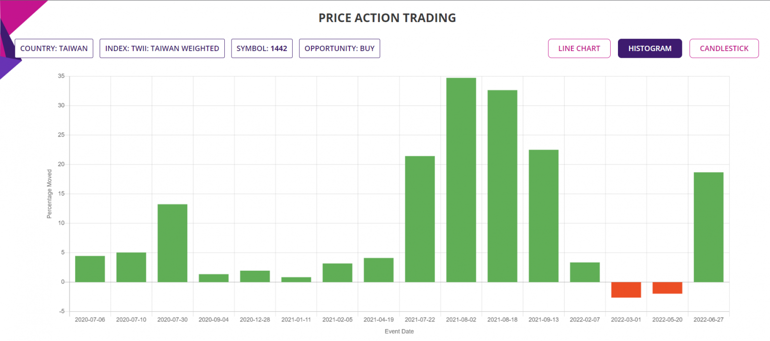This screenshot has height=341, width=770.
Task: Select the green bar for 2021-09-13
Action: click(x=544, y=216)
